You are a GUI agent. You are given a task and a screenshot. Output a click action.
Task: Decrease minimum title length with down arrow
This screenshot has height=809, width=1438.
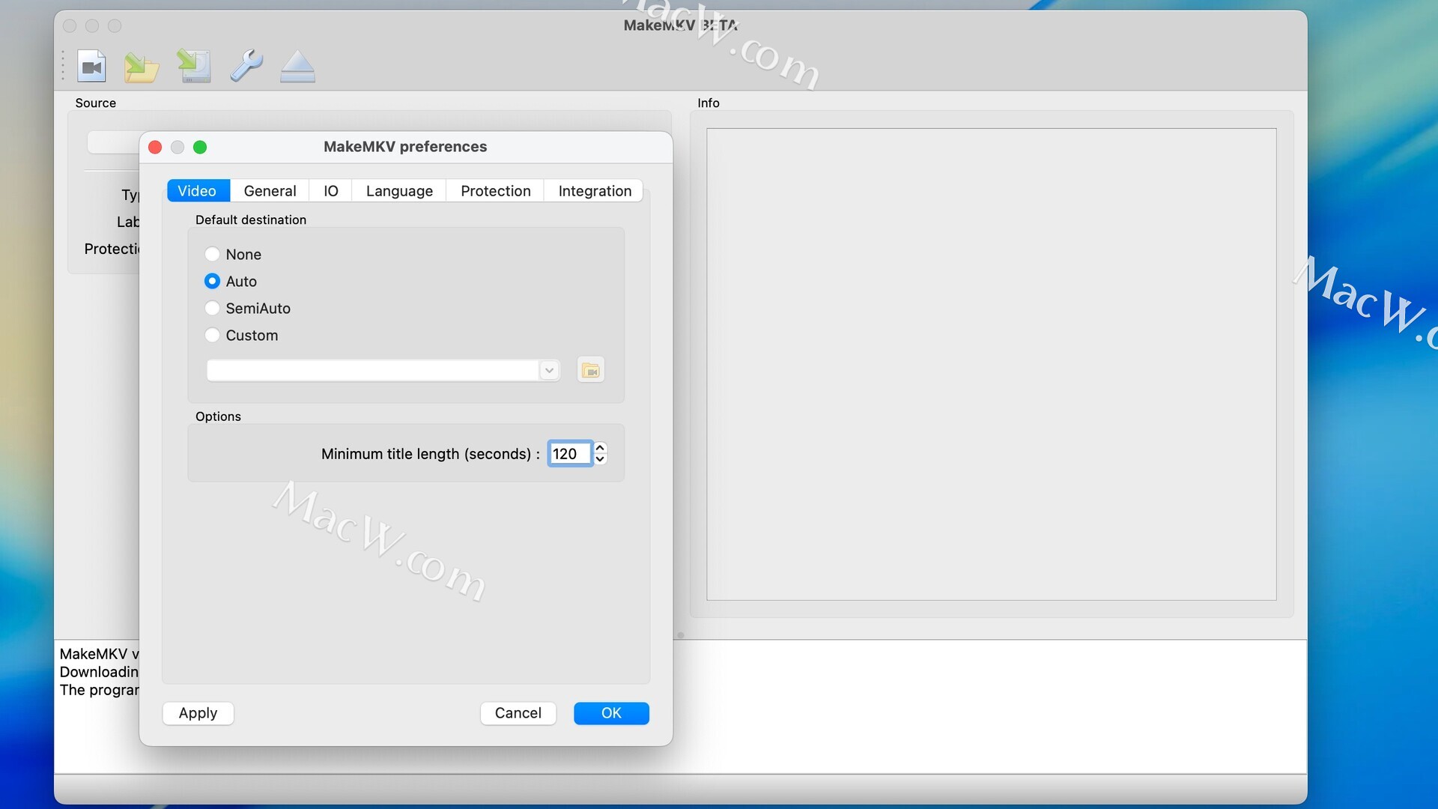600,459
